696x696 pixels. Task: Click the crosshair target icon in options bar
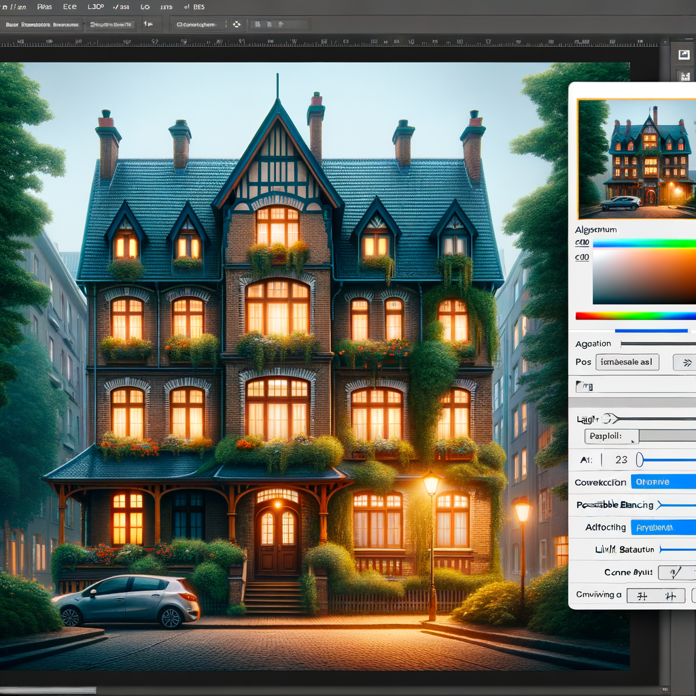(x=237, y=24)
